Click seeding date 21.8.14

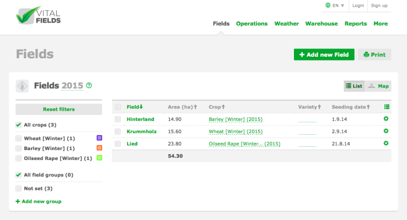(341, 144)
